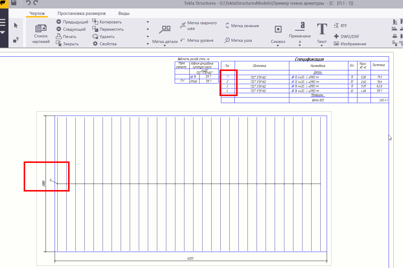Click the Undo arrow
This screenshot has width=403, height=268.
28,3
